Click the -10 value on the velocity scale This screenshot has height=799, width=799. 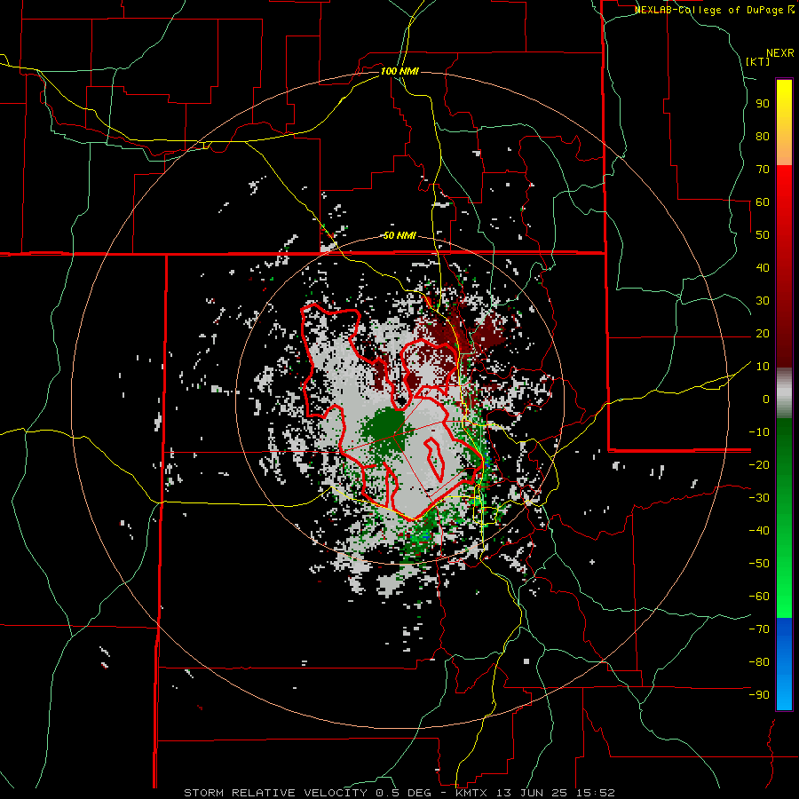tap(759, 432)
